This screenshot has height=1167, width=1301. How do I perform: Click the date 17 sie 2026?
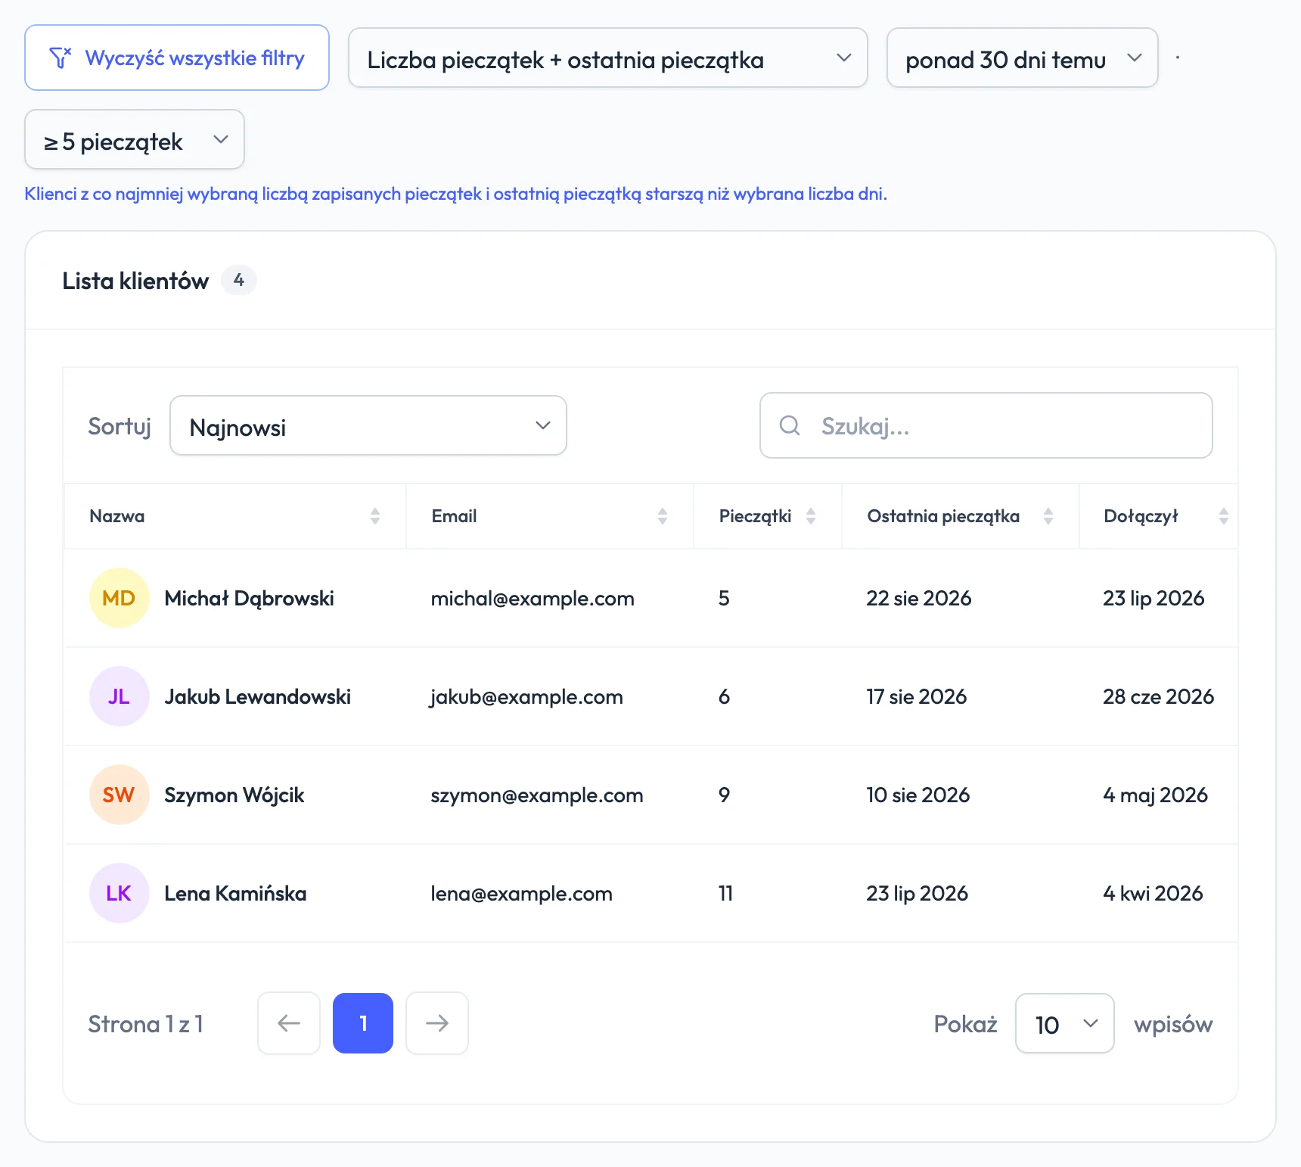[917, 696]
